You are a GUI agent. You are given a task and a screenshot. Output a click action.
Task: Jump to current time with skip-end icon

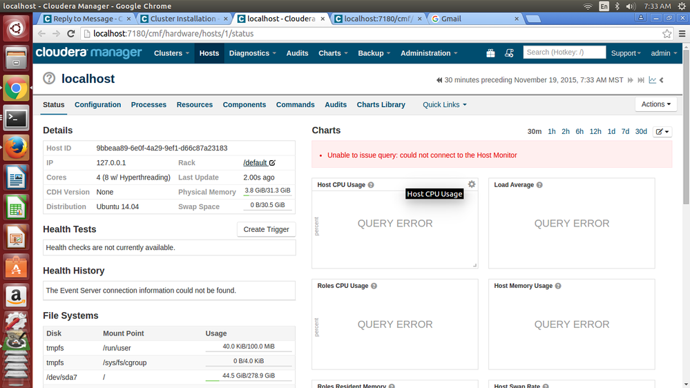click(x=641, y=80)
